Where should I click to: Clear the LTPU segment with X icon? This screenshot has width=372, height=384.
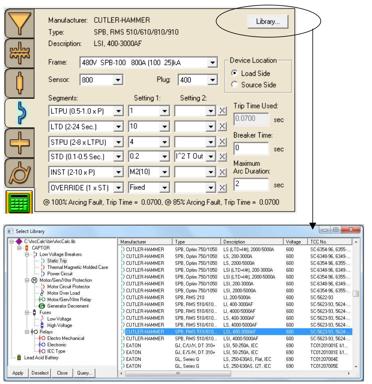pyautogui.click(x=222, y=111)
